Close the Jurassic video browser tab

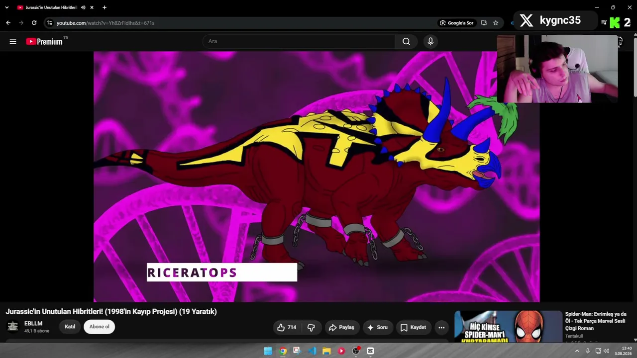tap(92, 7)
